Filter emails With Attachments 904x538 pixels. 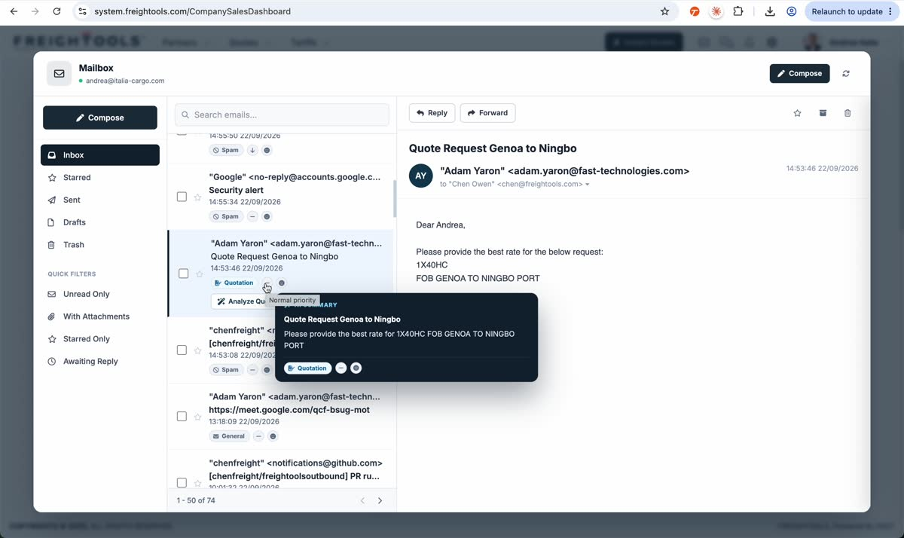pos(100,316)
